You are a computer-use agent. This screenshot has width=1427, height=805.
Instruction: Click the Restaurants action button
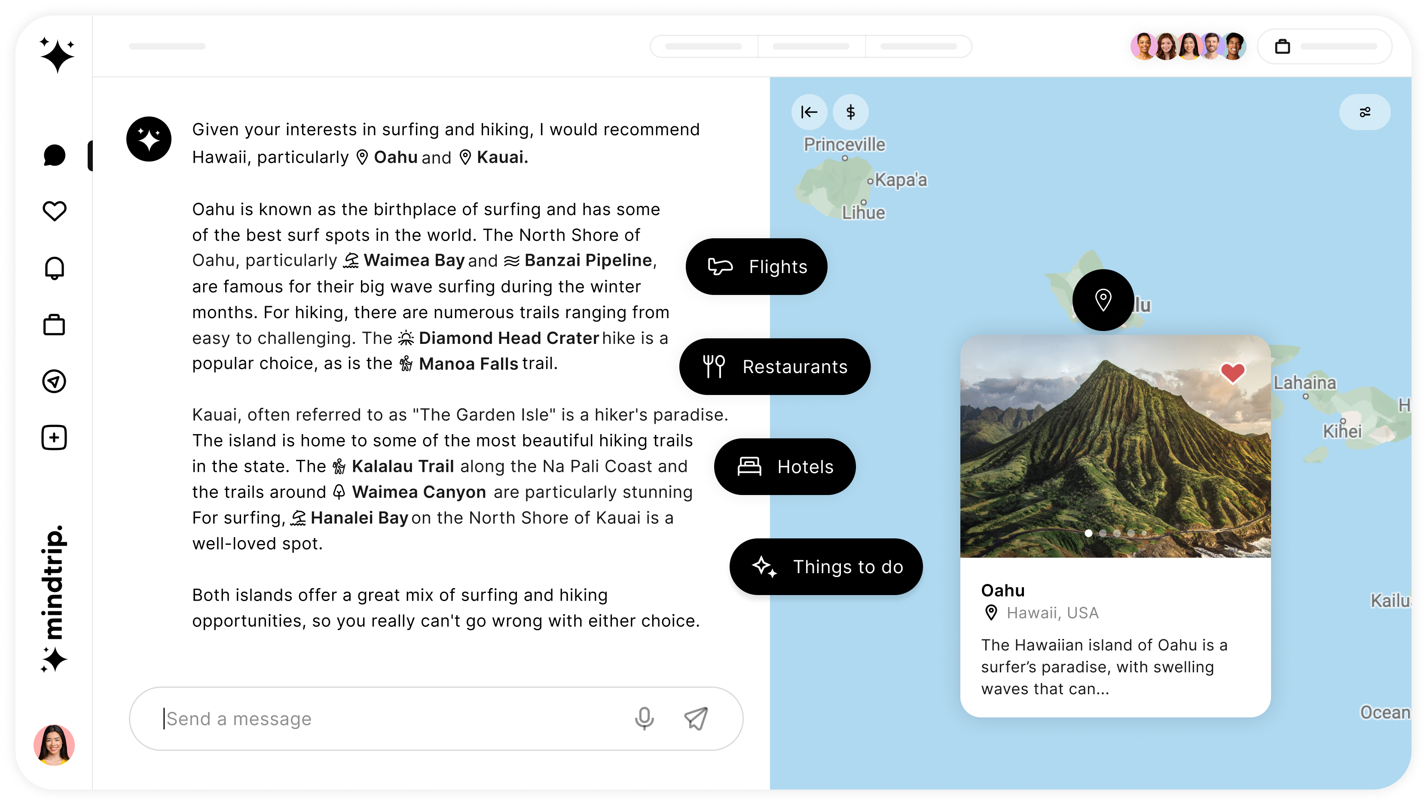pyautogui.click(x=774, y=366)
